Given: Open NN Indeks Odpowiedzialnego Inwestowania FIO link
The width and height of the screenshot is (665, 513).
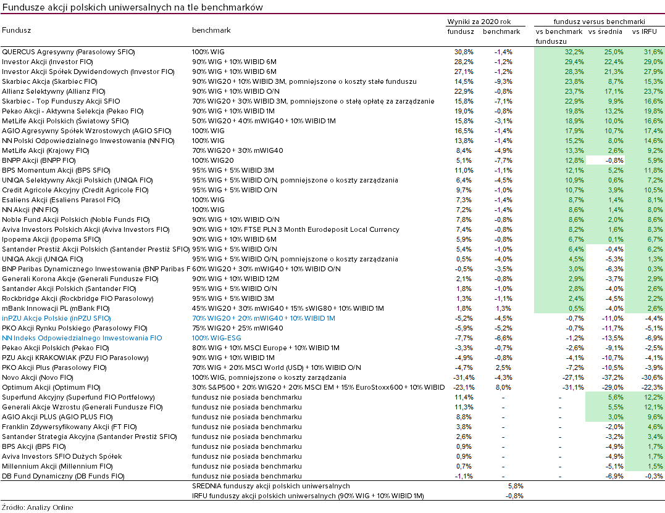Looking at the screenshot, I should 82,338.
